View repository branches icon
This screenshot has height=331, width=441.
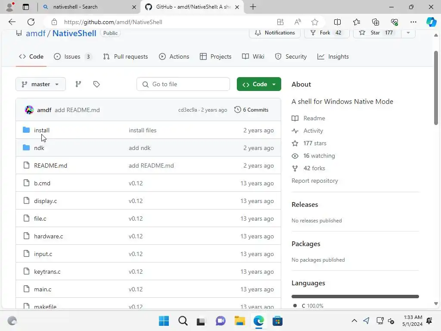(78, 84)
